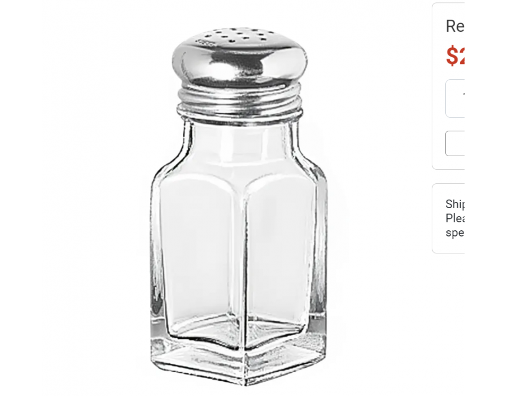Focus the quantity field below the price
Viewport: 507px width, 396px height.
coord(455,98)
